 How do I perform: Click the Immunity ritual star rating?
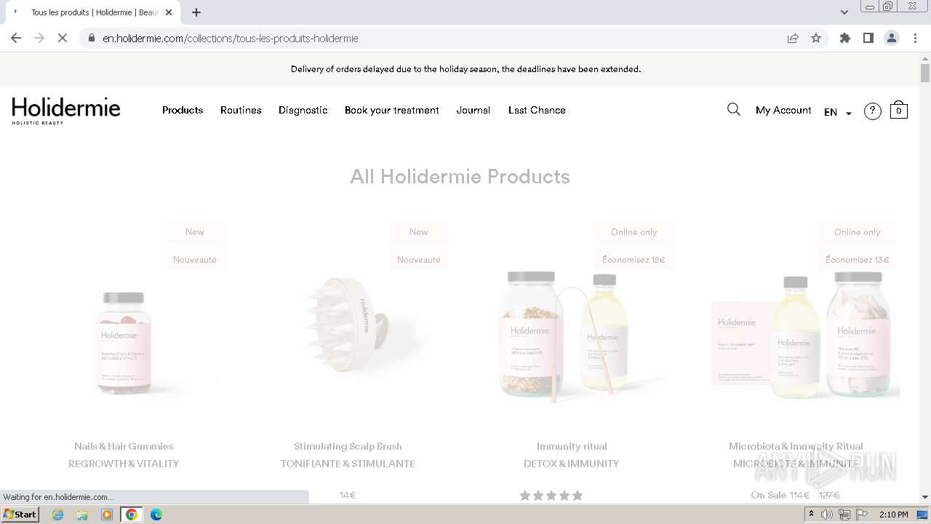(x=551, y=496)
